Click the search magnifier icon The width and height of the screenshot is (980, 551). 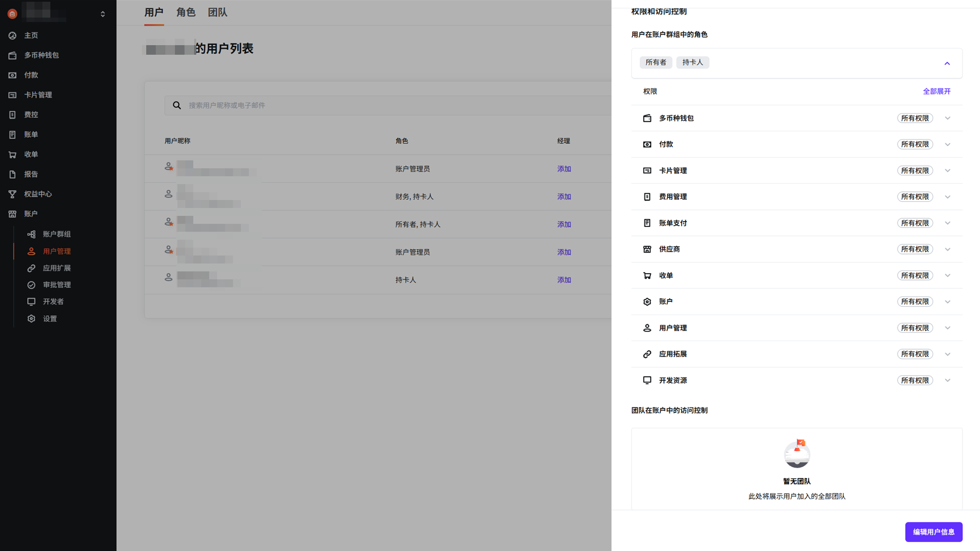tap(177, 106)
